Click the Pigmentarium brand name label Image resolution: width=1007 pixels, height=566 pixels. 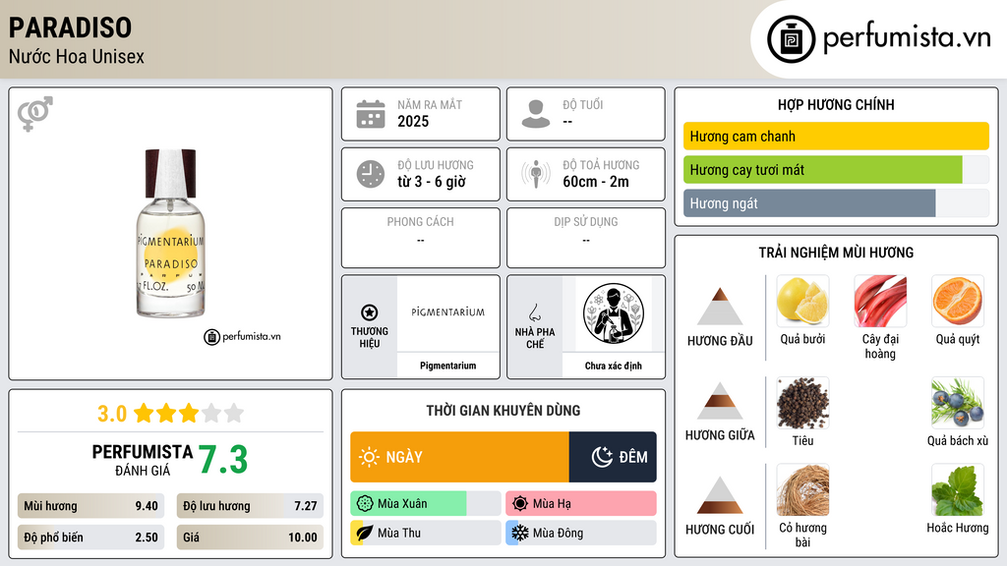click(x=448, y=366)
